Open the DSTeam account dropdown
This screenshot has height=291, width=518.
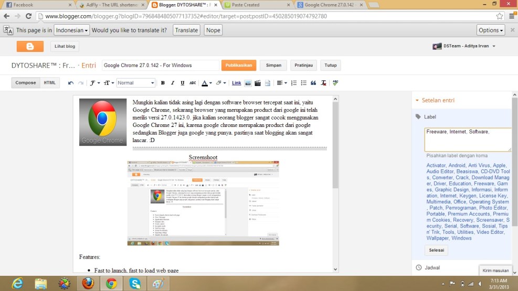click(x=464, y=46)
